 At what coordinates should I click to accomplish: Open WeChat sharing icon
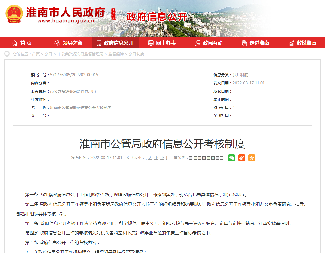click(x=231, y=158)
